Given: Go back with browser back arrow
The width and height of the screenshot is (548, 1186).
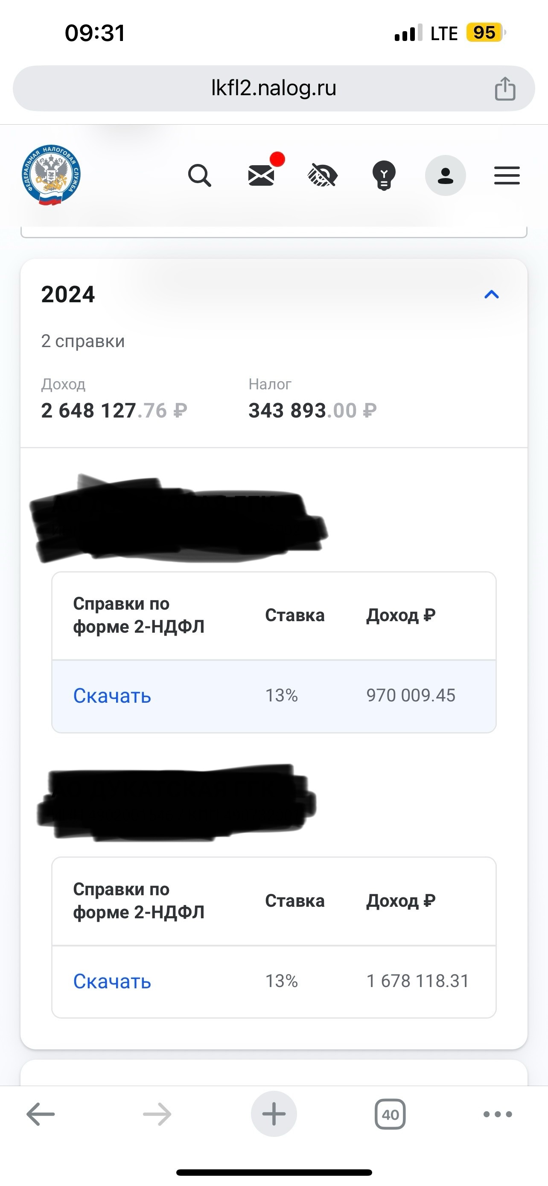Looking at the screenshot, I should pos(41,1115).
